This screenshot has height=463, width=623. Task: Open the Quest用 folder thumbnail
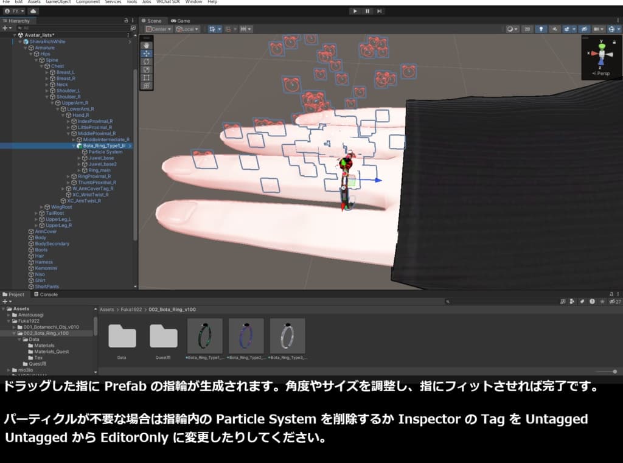(x=163, y=336)
